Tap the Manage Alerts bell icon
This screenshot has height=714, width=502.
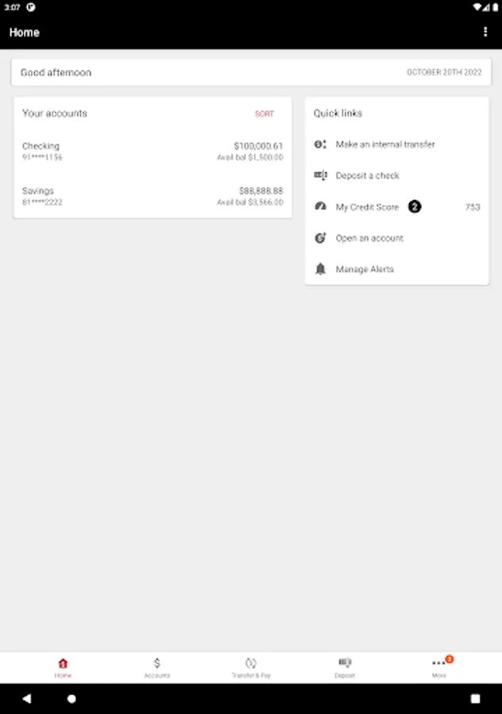click(x=320, y=269)
